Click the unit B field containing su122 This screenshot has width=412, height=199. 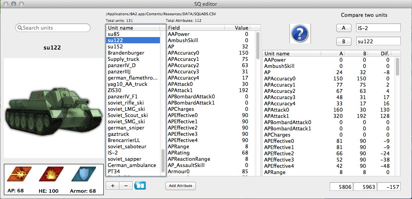[x=378, y=41]
